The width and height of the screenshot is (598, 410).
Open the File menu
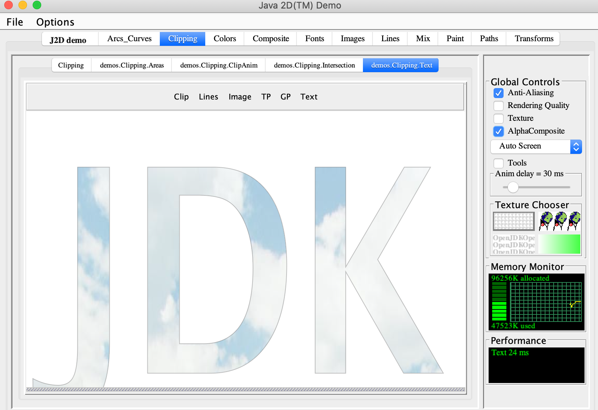pyautogui.click(x=15, y=22)
